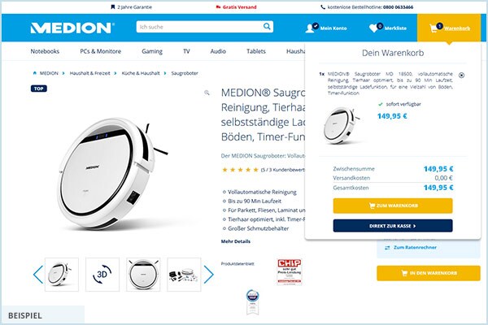Expand Mehr Details link
This screenshot has height=325, width=488.
236,241
